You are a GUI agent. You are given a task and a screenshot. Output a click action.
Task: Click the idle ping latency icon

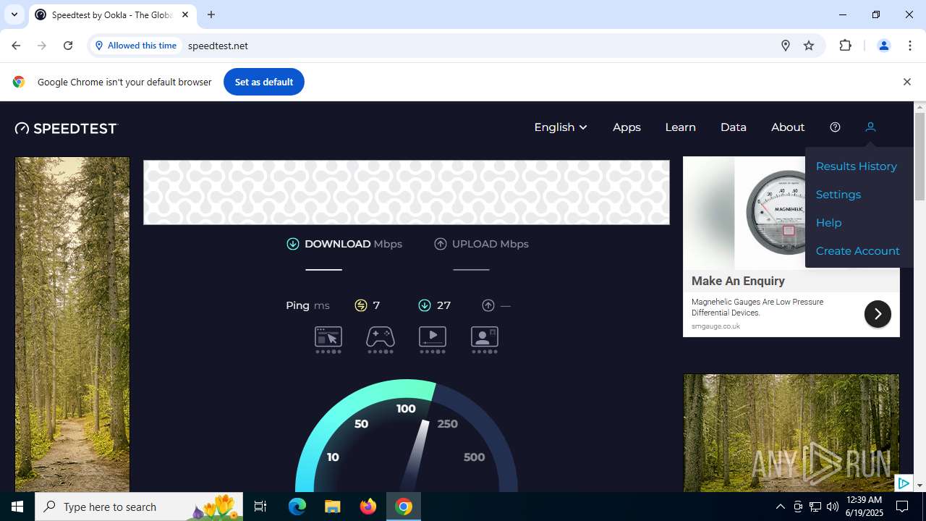(361, 305)
